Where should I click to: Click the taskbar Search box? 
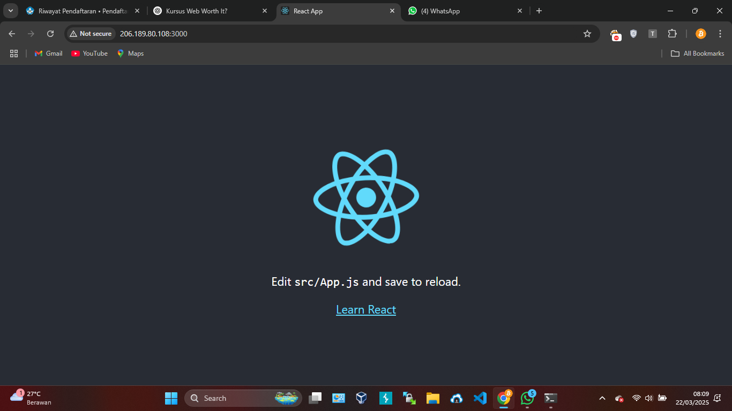pos(243,398)
